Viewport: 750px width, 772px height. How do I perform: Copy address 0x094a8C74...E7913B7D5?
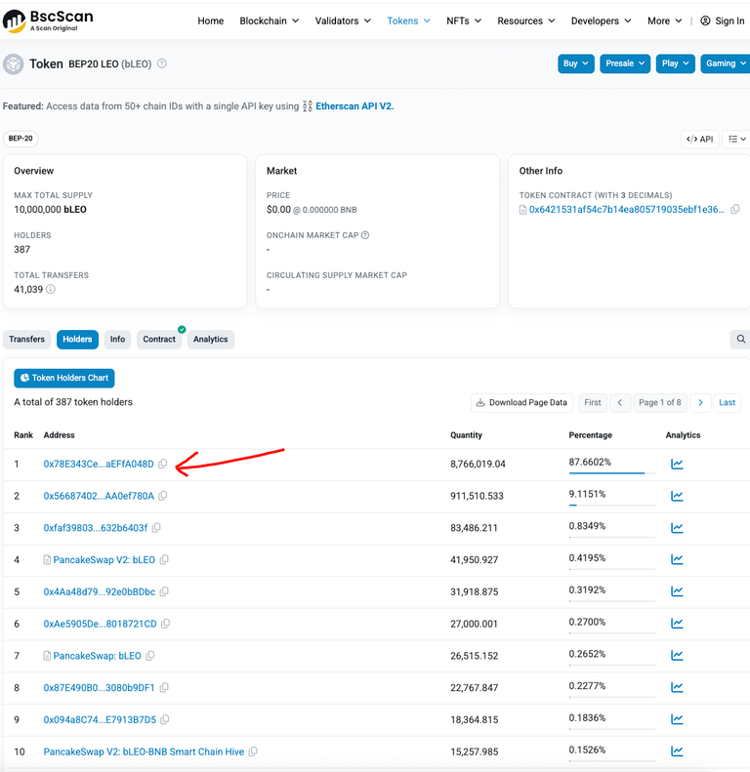(165, 720)
